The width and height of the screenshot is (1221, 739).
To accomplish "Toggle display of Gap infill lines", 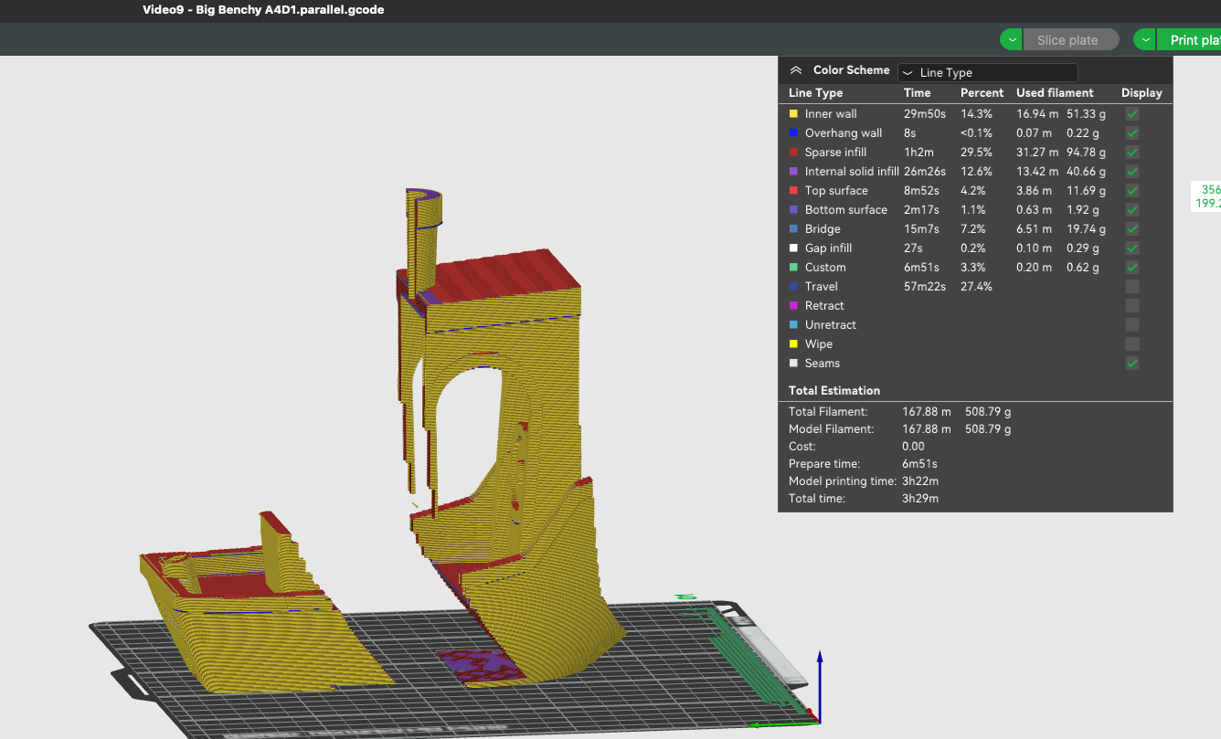I will (x=1132, y=248).
